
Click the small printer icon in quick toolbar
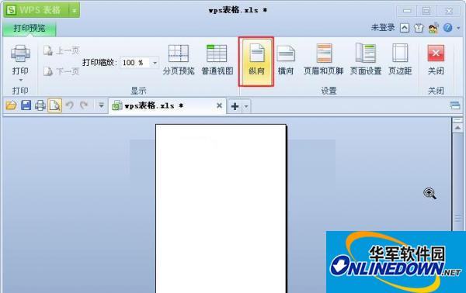click(x=40, y=105)
